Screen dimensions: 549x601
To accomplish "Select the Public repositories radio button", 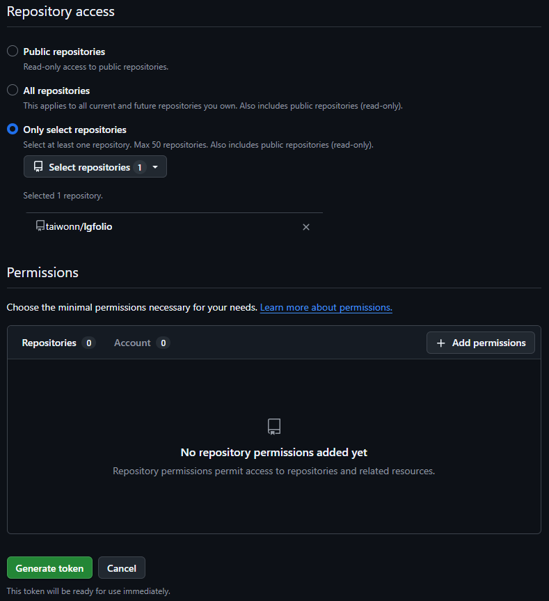I will pos(13,51).
